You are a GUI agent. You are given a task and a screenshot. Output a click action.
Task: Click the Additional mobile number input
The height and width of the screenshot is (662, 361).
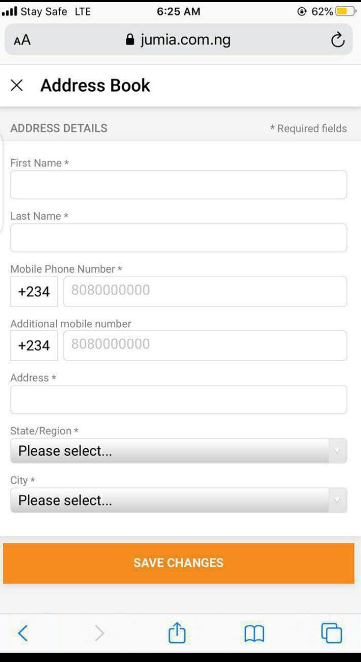205,345
